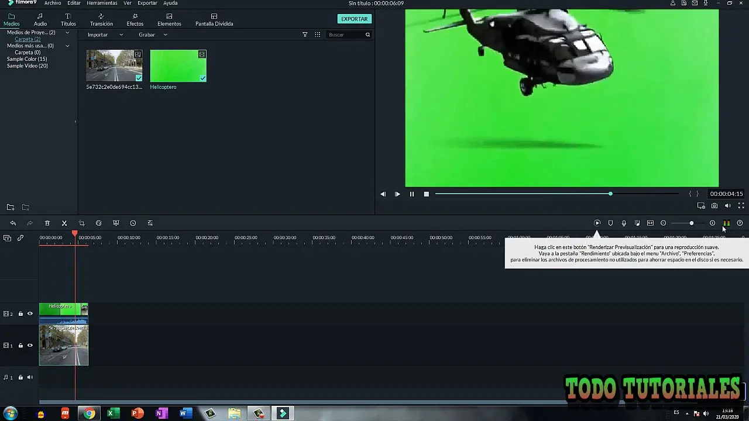Toggle the audio level meter icon
749x421 pixels.
point(726,223)
